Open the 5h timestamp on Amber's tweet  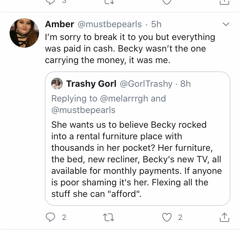click(156, 24)
